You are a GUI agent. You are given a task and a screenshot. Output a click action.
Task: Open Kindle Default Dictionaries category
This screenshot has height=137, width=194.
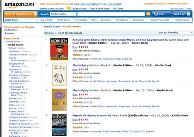pyautogui.click(x=17, y=113)
